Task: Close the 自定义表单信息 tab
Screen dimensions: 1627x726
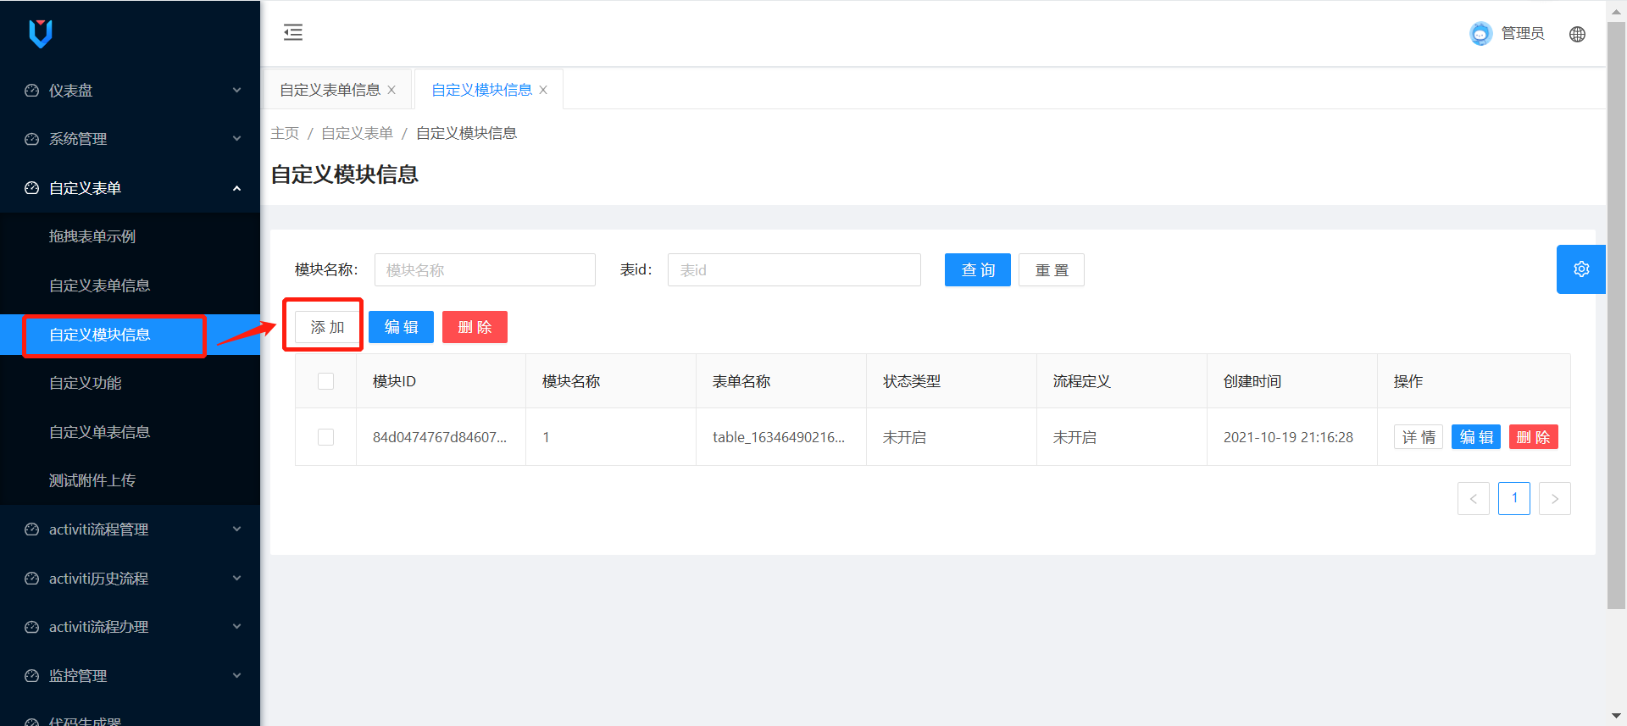Action: (391, 90)
